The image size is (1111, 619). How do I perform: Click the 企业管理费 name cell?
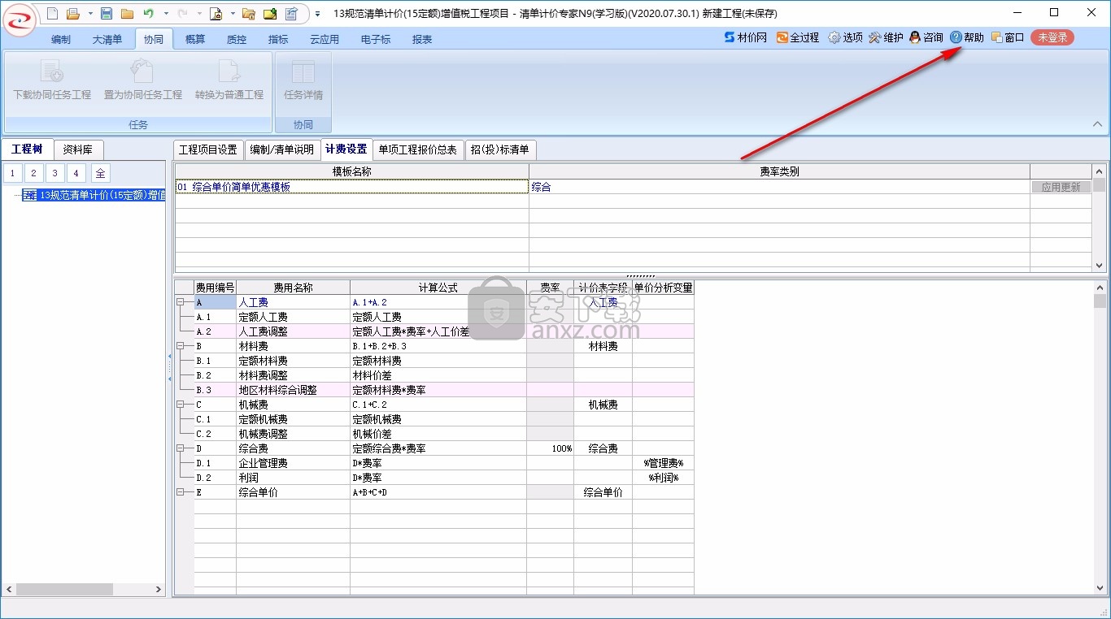click(293, 463)
